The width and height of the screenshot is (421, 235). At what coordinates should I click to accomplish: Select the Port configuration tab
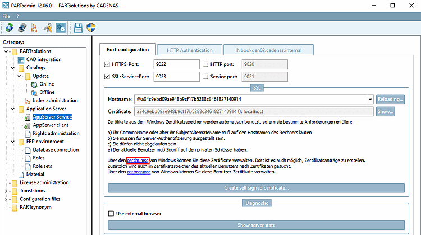click(127, 50)
